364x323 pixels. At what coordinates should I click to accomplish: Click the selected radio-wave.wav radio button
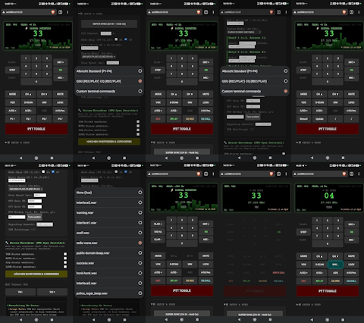140,243
